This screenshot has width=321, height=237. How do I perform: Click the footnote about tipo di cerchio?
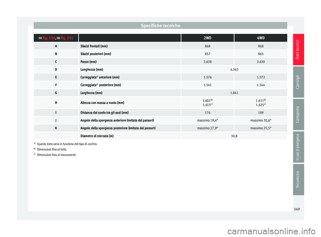click(x=66, y=144)
